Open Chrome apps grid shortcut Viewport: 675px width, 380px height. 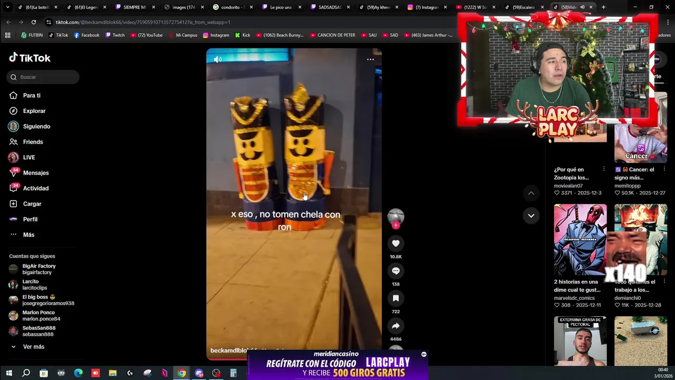[x=7, y=35]
